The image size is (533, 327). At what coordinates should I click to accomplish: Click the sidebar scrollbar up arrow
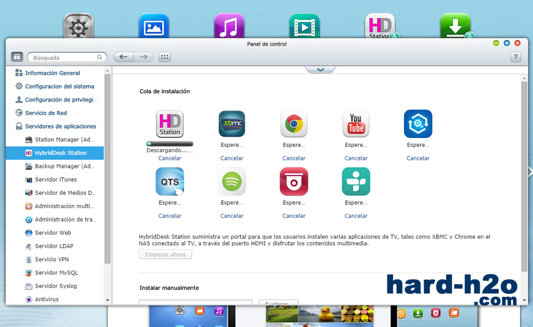107,70
